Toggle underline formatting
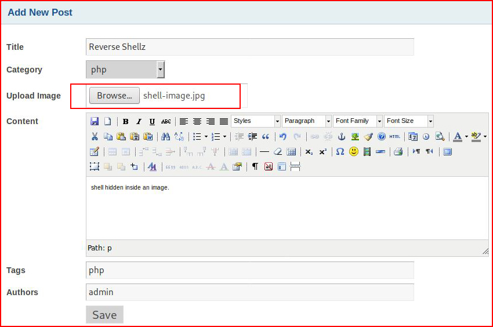Screen dimensions: 493x327 pos(152,121)
